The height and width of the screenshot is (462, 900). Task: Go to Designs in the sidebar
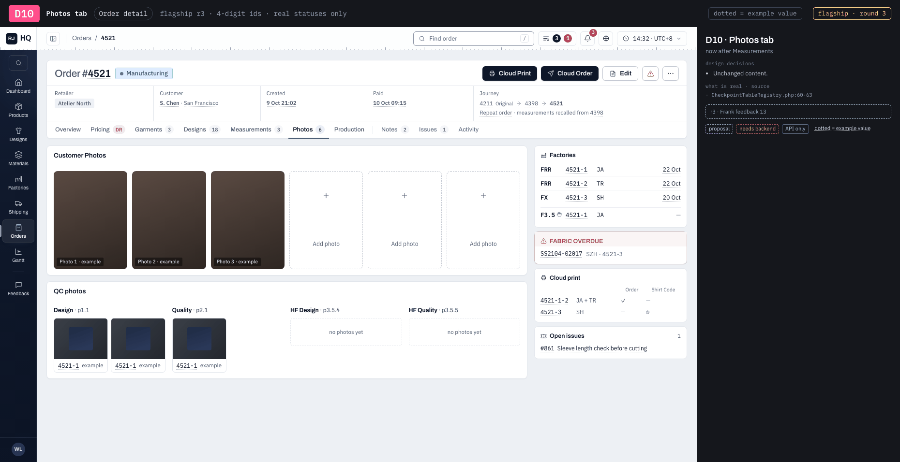click(18, 134)
